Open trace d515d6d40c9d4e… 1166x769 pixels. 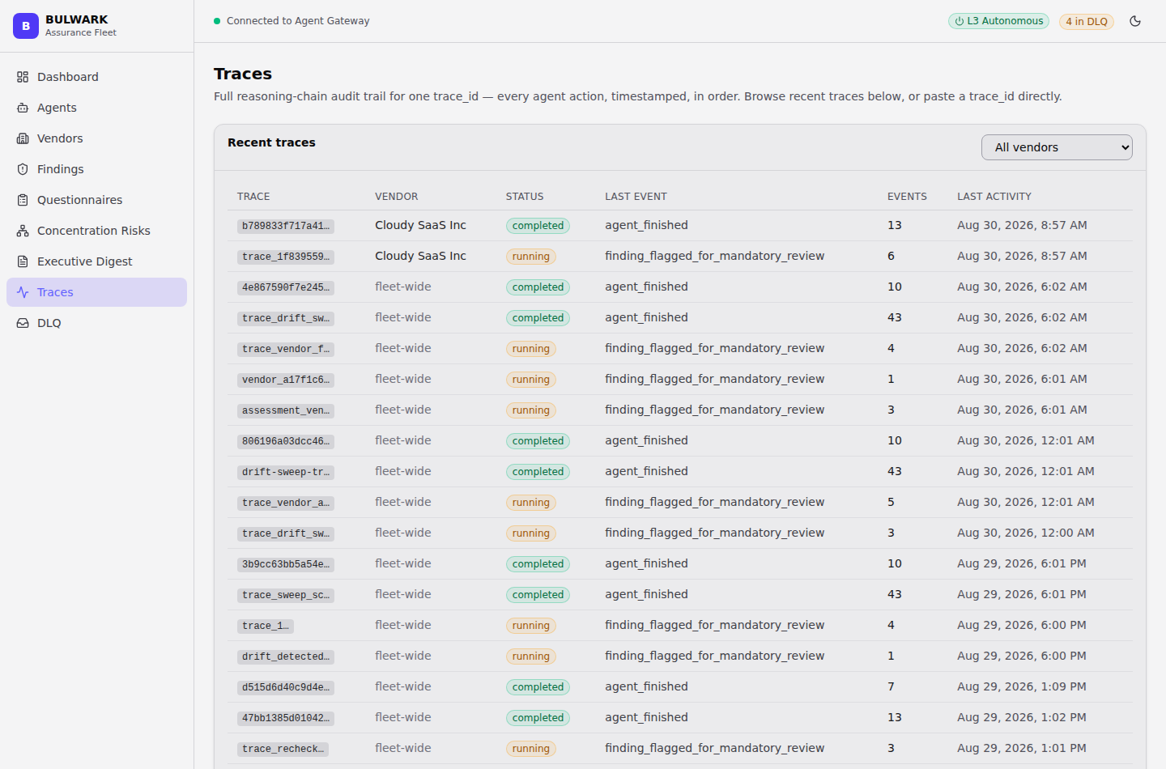click(286, 687)
